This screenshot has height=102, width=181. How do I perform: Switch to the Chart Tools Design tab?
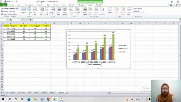[x=82, y=5]
